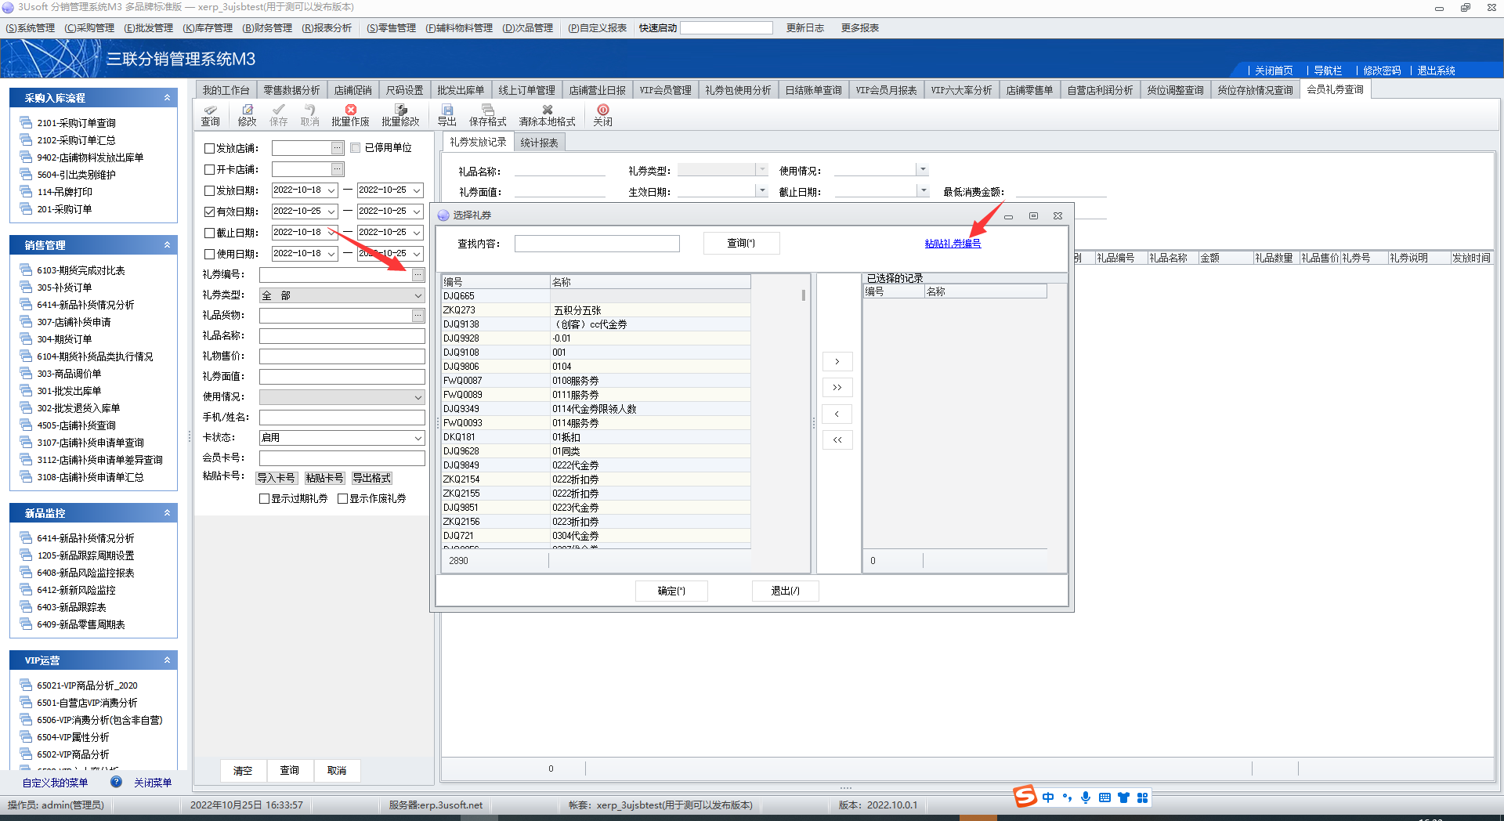Click the 导入卡号 button
This screenshot has height=821, width=1504.
pos(277,478)
